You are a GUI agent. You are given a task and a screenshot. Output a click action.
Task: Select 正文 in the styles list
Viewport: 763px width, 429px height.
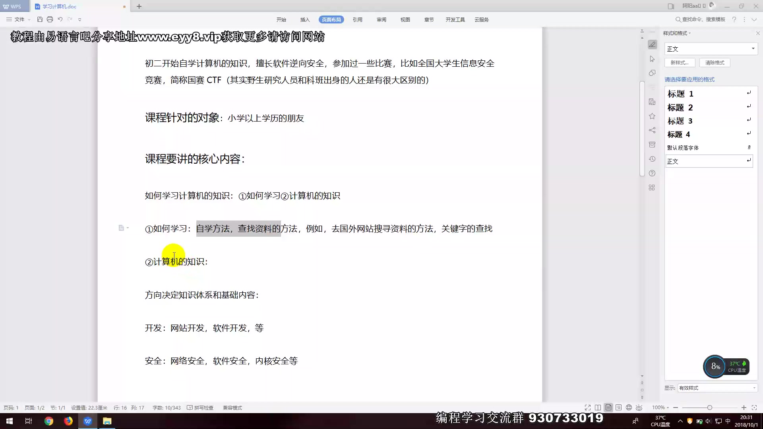(x=709, y=161)
